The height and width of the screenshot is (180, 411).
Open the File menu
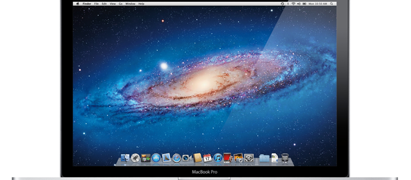pyautogui.click(x=96, y=4)
